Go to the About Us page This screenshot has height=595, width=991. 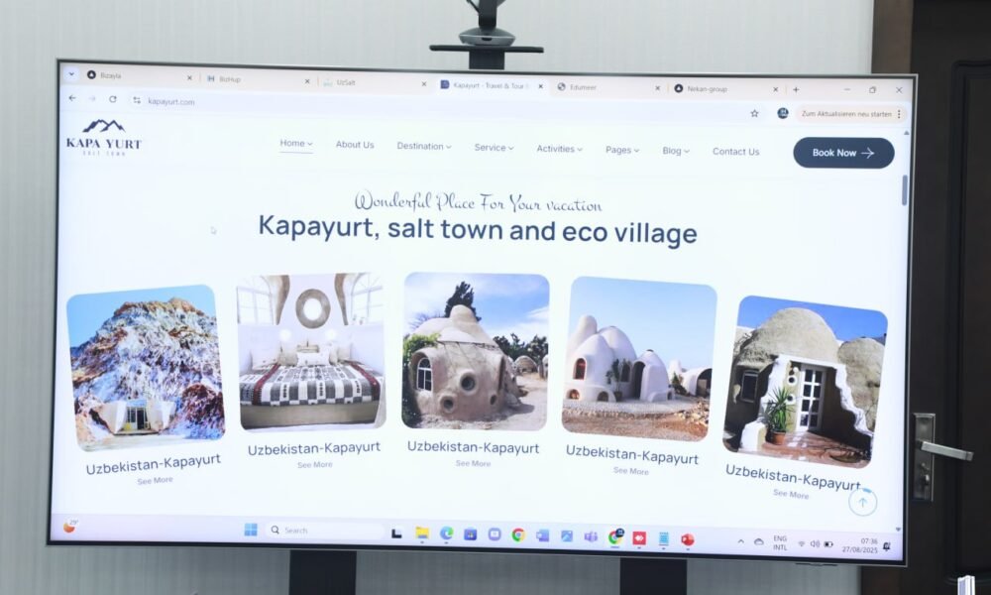355,145
